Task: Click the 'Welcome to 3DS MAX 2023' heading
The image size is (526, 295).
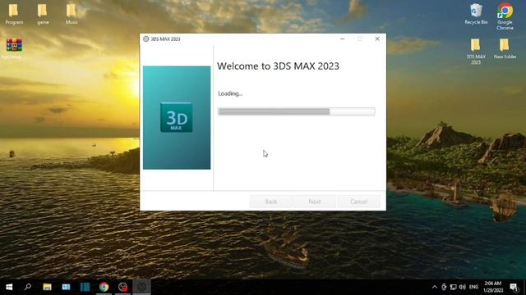Action: point(278,66)
